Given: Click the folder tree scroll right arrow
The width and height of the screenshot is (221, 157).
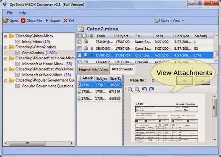Looking at the screenshot, I should pyautogui.click(x=72, y=143).
